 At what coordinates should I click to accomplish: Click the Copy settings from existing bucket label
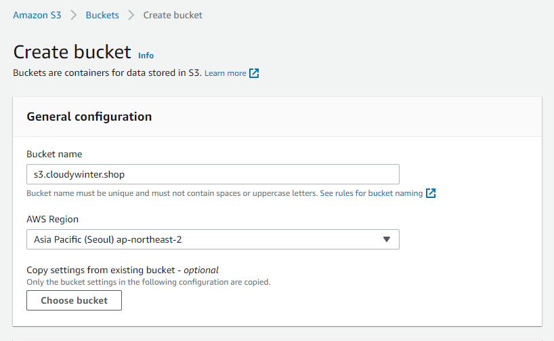(122, 269)
